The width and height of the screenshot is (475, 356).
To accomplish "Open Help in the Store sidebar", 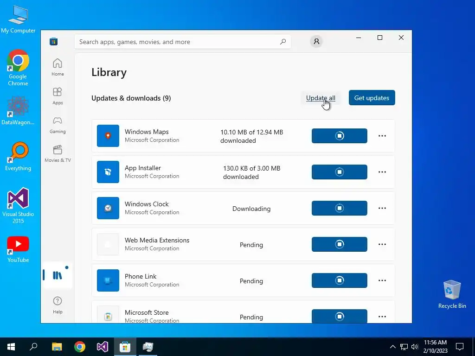I will [x=58, y=305].
